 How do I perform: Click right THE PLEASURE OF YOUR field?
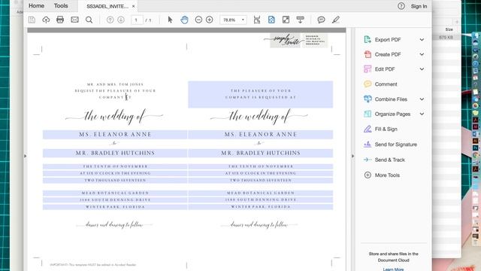(x=261, y=94)
